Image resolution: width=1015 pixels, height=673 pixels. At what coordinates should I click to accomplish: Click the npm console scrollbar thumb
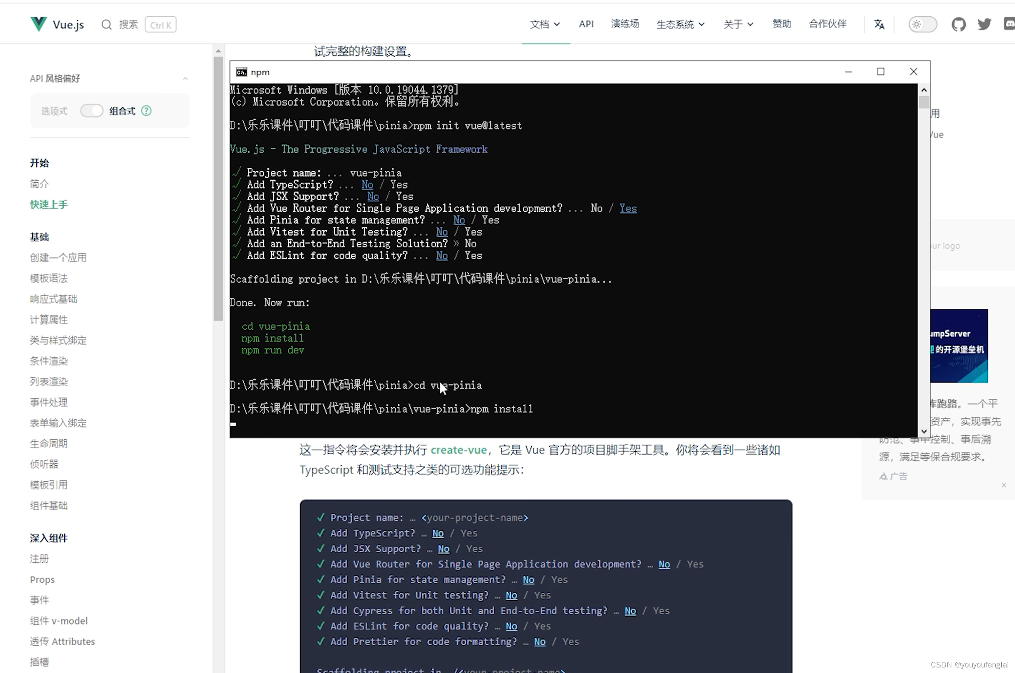click(x=924, y=103)
